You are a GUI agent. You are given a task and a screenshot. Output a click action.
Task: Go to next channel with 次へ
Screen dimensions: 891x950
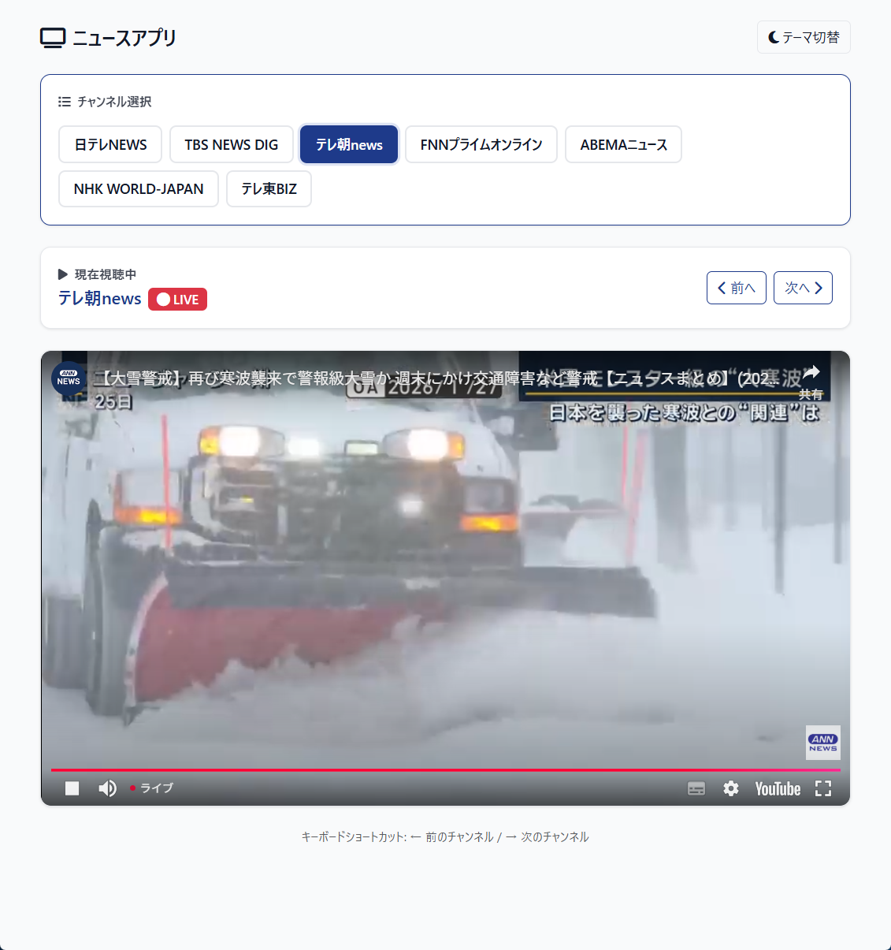click(x=803, y=288)
